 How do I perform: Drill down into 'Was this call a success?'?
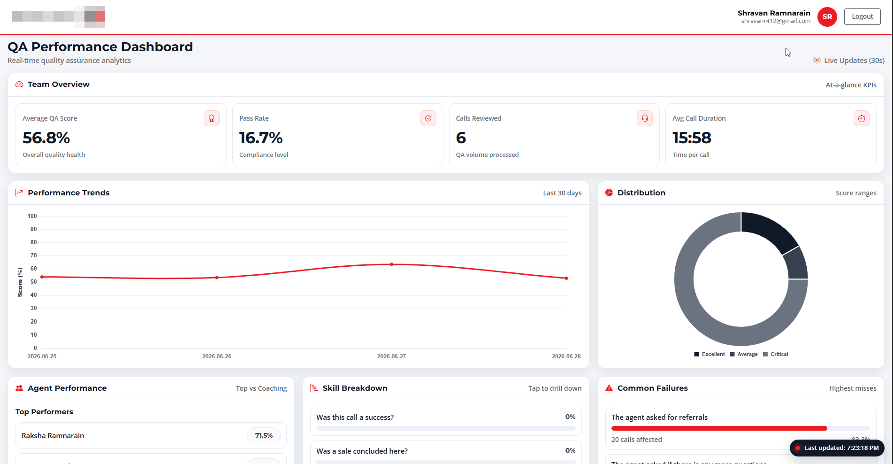(x=446, y=421)
